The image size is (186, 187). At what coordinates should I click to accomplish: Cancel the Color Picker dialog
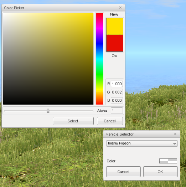[x=110, y=121]
